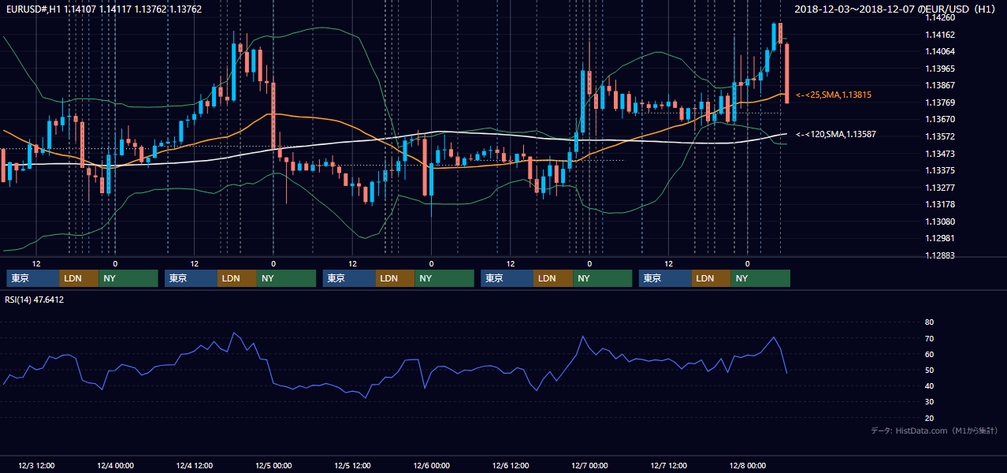1007x473 pixels.
Task: Click price level 1.14162 on the axis
Action: [940, 35]
